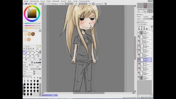Viewport: 176px width, 99px height.
Task: Toggle the RGB slider panel icon
Action: coord(26,4)
